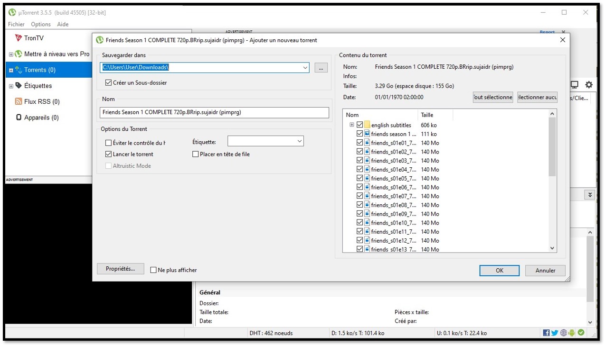
Task: Click Tout sélectionner button
Action: (493, 97)
